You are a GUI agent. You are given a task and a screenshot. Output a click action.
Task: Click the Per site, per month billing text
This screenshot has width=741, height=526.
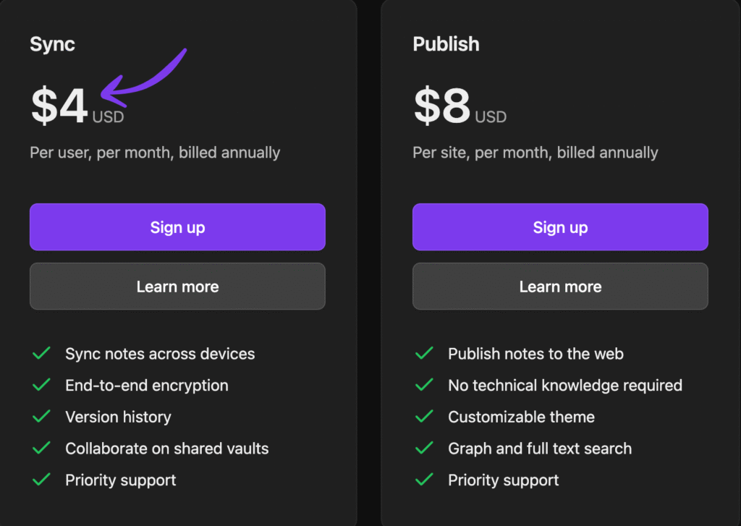point(535,153)
